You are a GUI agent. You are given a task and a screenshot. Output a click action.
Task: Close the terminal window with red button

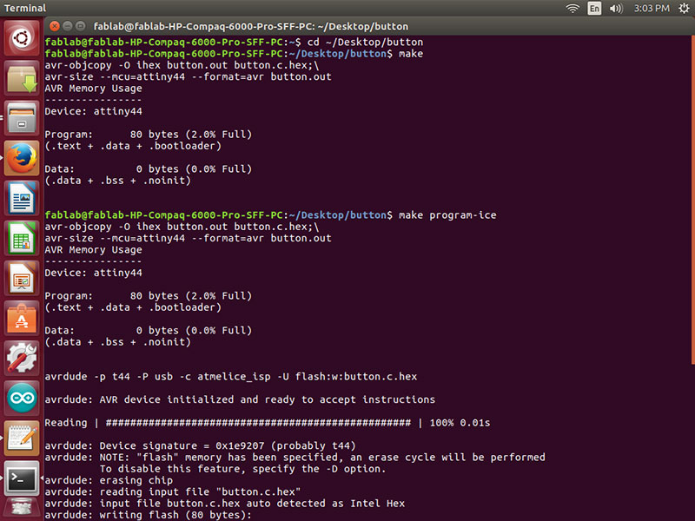pos(55,26)
